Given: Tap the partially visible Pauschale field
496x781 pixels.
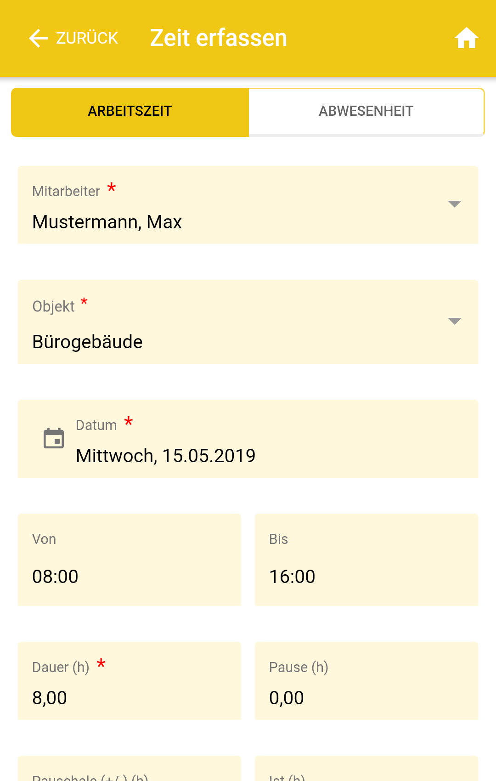Looking at the screenshot, I should [x=129, y=772].
